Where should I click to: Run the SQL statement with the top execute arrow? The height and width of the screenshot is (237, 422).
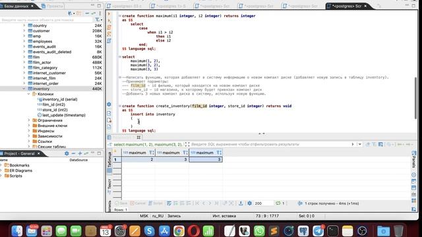point(109,14)
